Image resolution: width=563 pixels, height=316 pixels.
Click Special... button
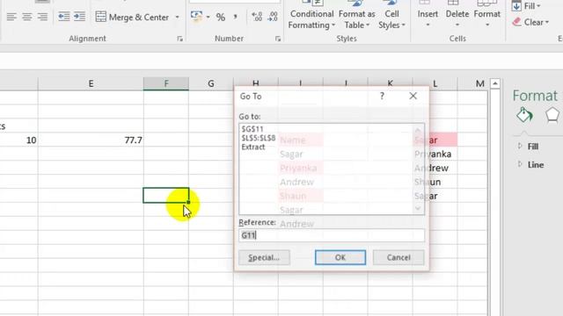pyautogui.click(x=264, y=257)
